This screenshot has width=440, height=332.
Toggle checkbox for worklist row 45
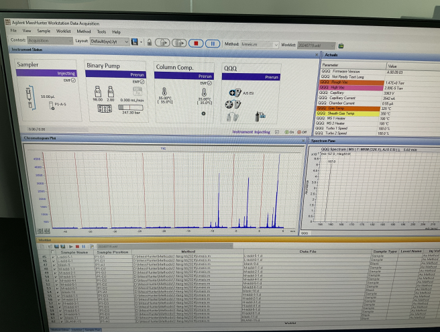[x=53, y=256]
